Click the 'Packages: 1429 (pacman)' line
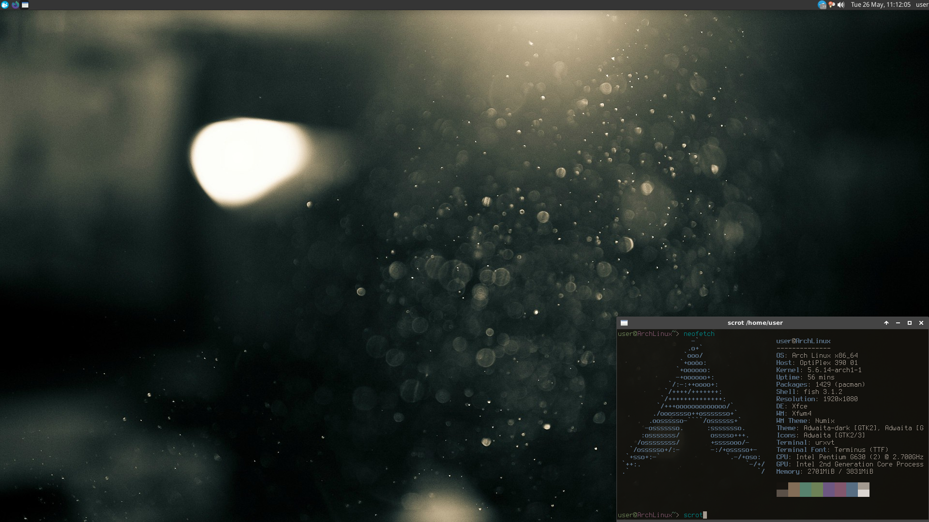The width and height of the screenshot is (929, 522). point(821,385)
